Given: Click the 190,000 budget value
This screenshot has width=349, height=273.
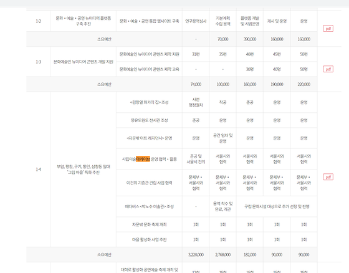Looking at the screenshot, I should click(x=277, y=84).
